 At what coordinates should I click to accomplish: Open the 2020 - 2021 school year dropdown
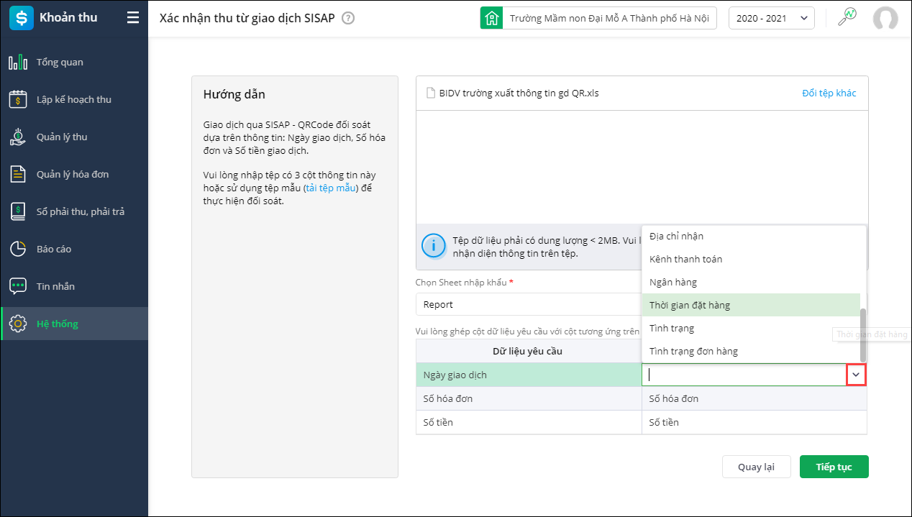tap(771, 18)
